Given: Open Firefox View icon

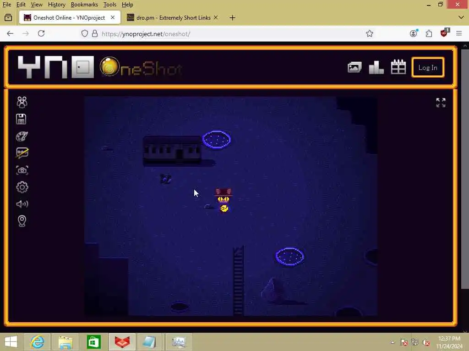Looking at the screenshot, I should 8,18.
